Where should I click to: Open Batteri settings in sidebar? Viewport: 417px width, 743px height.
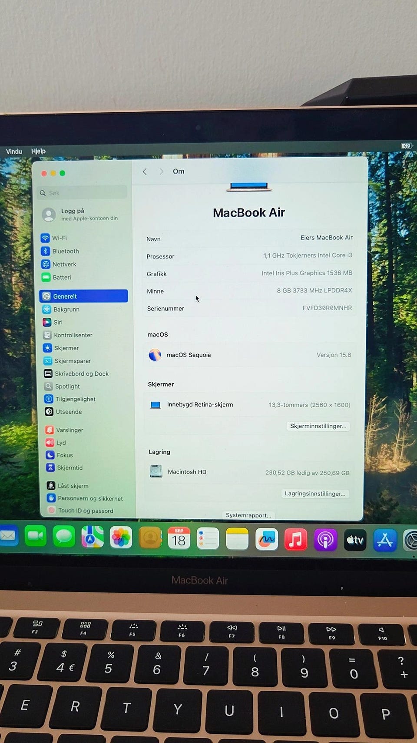tap(56, 277)
